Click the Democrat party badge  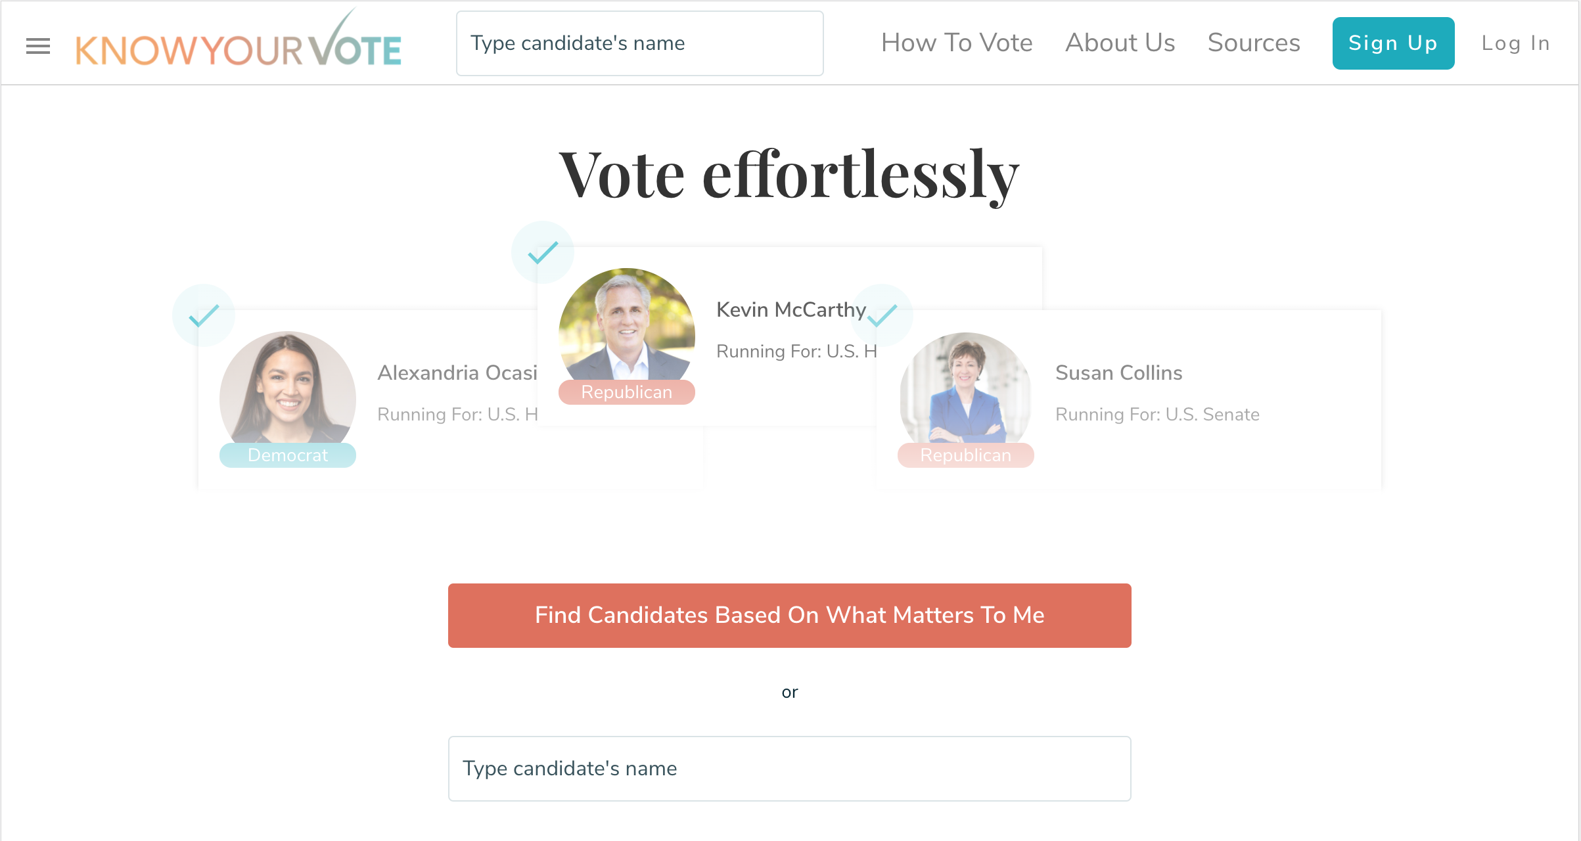(x=287, y=455)
